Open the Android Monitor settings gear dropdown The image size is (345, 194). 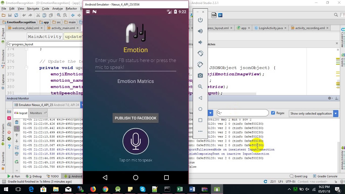coord(330,98)
